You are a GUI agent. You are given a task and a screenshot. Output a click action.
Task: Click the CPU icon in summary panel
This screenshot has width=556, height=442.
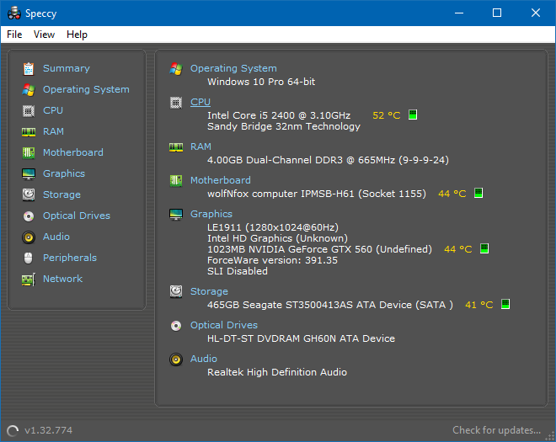click(x=176, y=103)
